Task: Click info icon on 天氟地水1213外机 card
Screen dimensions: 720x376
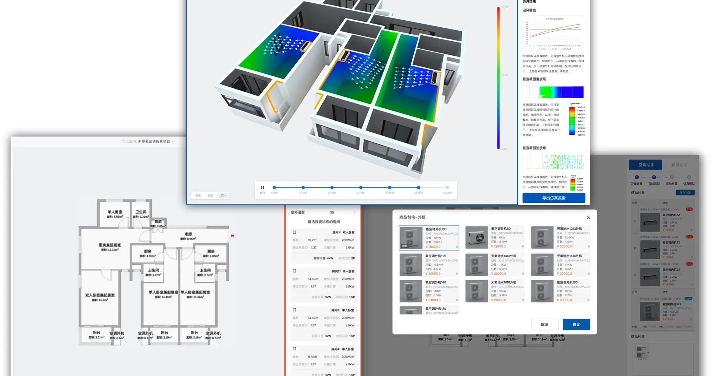Action: click(x=589, y=246)
